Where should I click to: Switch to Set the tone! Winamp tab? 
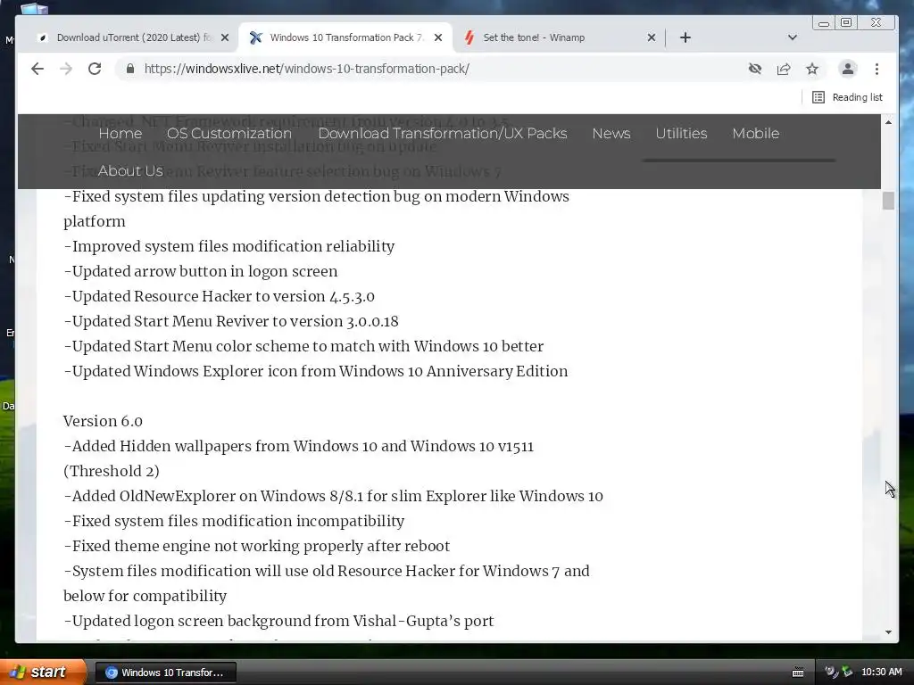tap(533, 37)
